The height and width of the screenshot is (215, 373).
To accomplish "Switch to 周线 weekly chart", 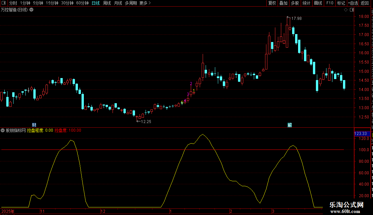I will click(107, 3).
